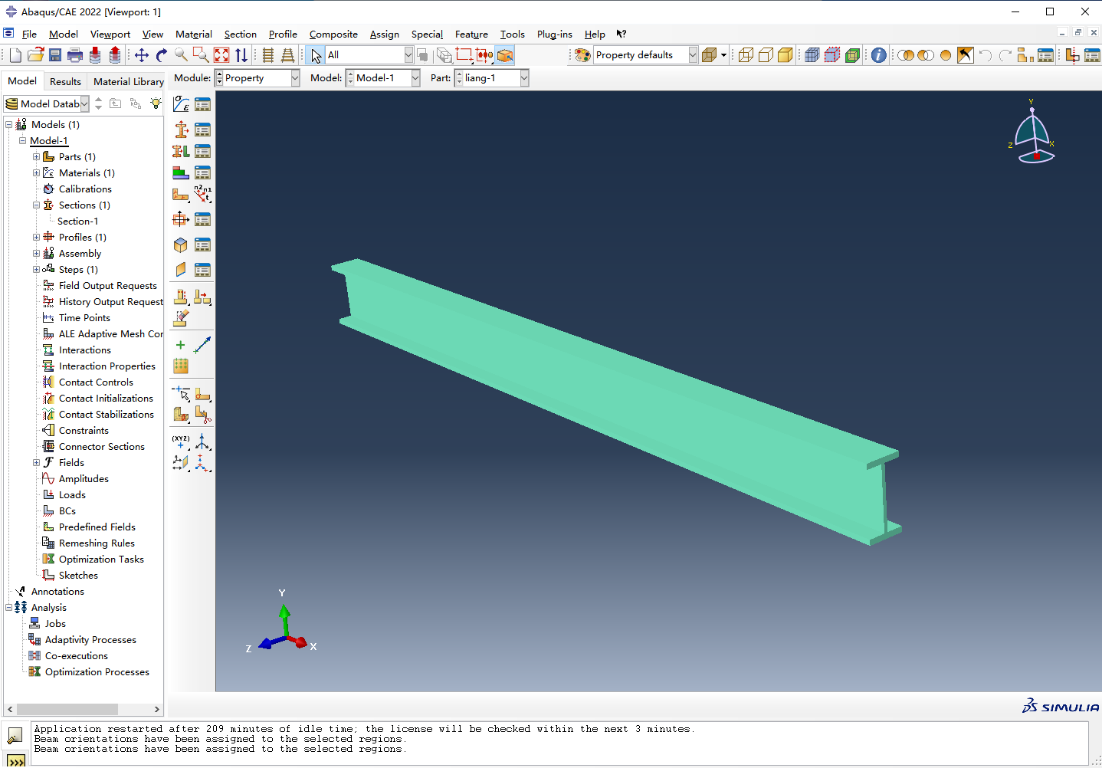Select the Assign Beam Orientation tool
This screenshot has height=768, width=1102.
coord(202,195)
